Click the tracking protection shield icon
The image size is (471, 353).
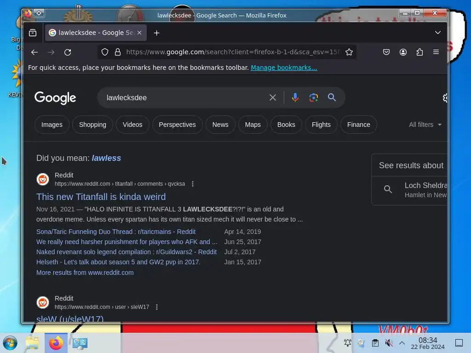(104, 52)
